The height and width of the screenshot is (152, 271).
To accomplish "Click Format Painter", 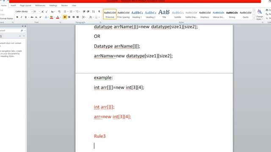I will pos(7,19).
